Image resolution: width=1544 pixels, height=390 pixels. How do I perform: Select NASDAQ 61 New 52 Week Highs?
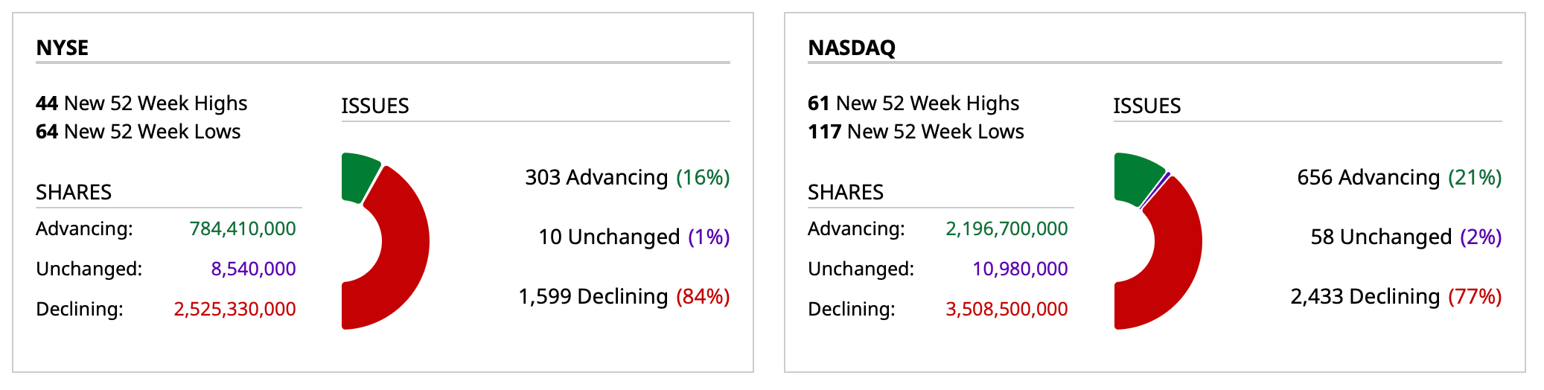pos(913,103)
